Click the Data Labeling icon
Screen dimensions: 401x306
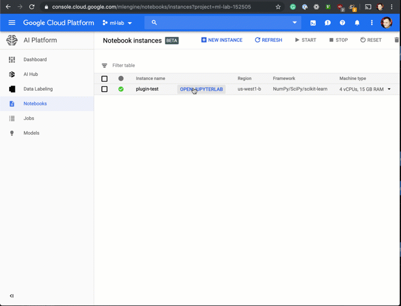12,89
